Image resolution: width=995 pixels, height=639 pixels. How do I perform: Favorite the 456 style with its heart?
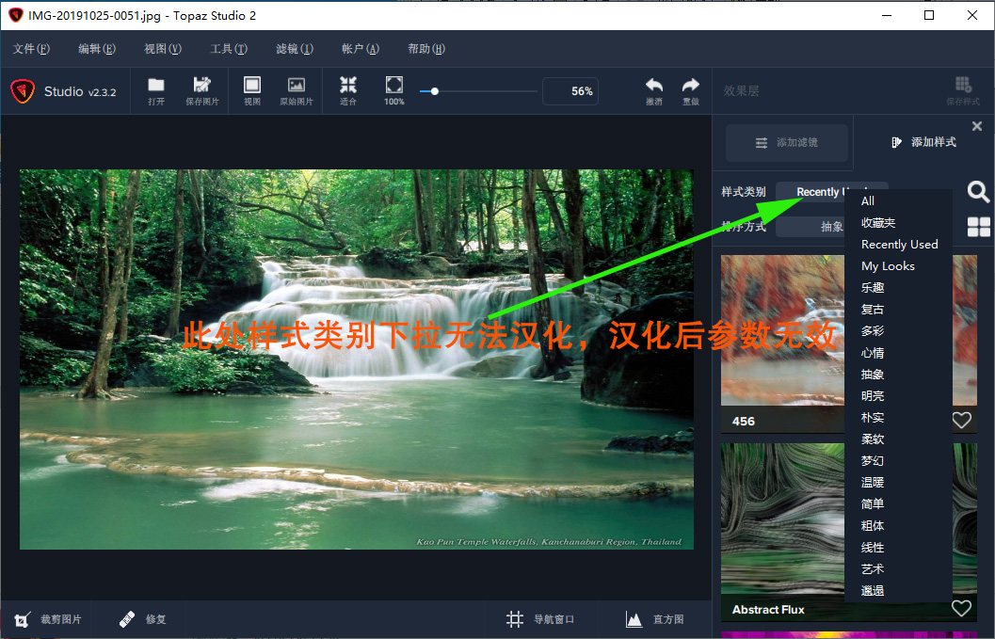(961, 420)
